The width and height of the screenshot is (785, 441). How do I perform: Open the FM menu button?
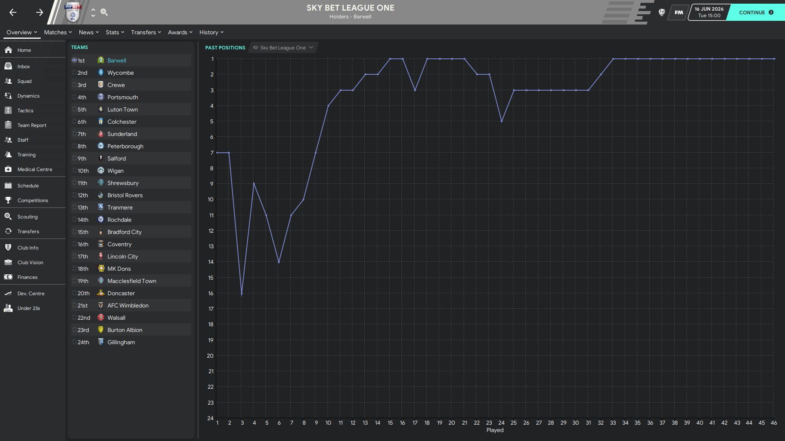(x=679, y=12)
